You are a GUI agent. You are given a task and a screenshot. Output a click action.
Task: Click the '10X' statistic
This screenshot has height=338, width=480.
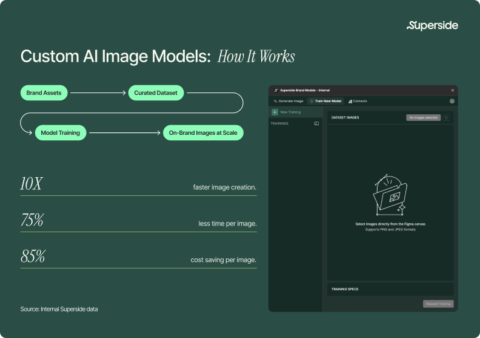coord(31,184)
